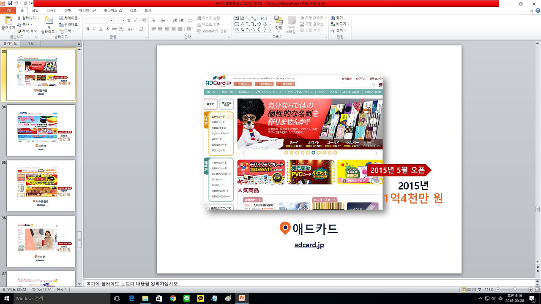The height and width of the screenshot is (304, 541).
Task: Undo the last action in quick access toolbar
Action: coord(16,3)
